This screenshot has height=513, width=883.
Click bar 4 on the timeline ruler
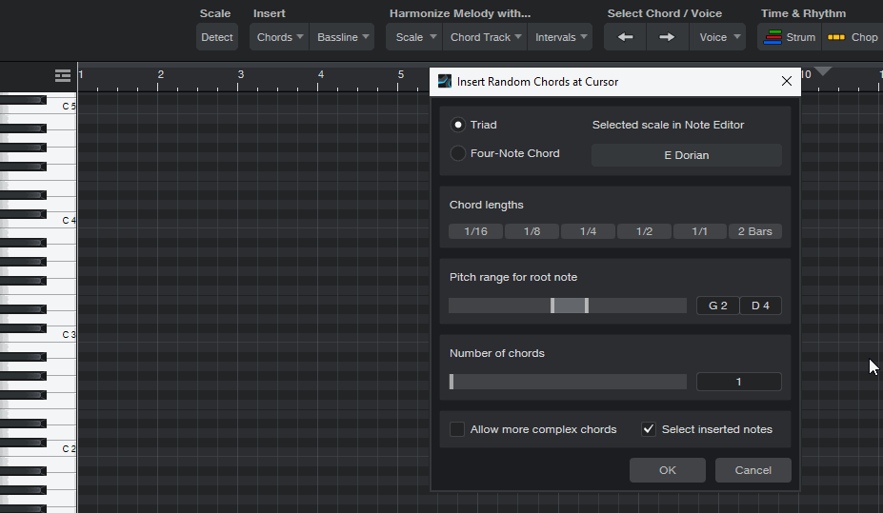[x=320, y=74]
